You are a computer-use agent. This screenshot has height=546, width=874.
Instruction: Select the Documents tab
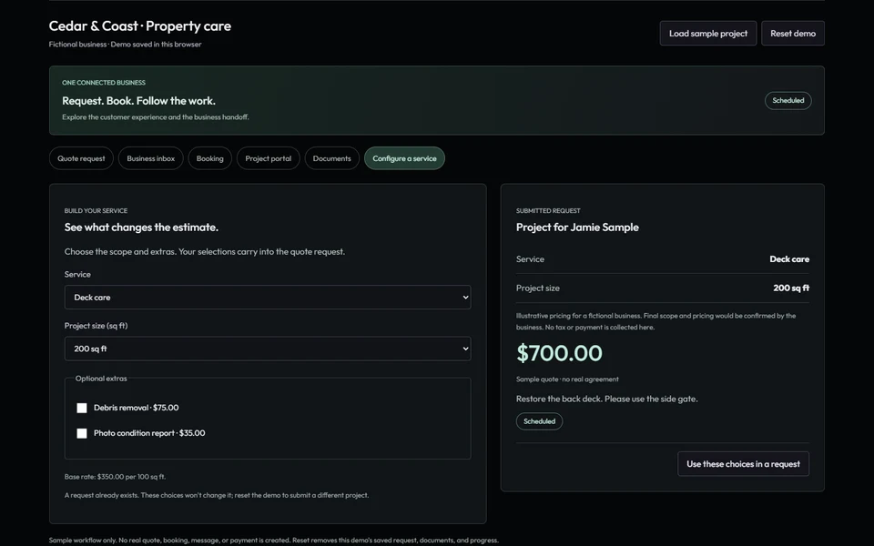click(331, 158)
